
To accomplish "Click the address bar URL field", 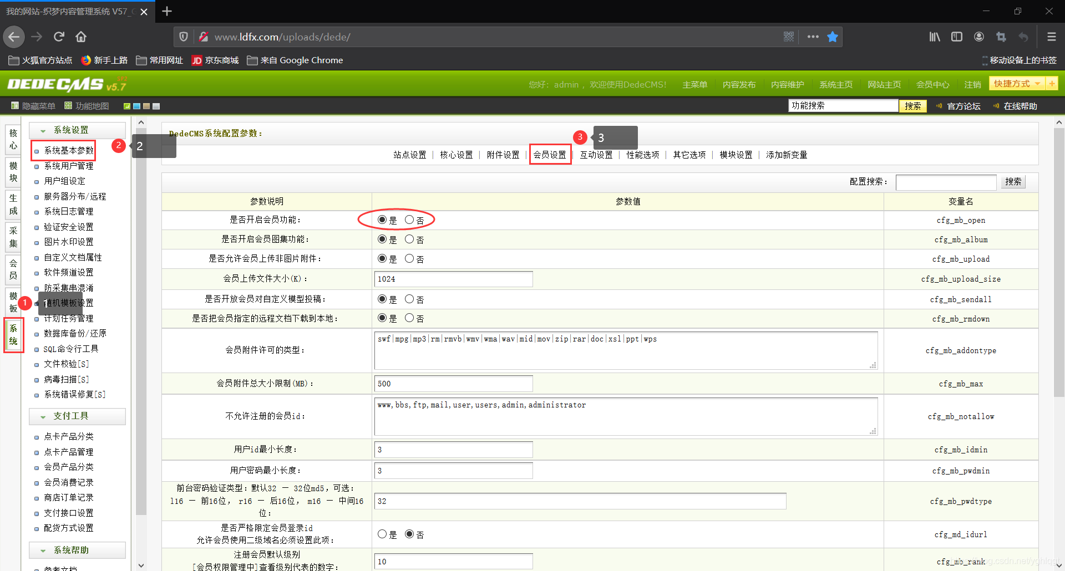I will click(494, 37).
